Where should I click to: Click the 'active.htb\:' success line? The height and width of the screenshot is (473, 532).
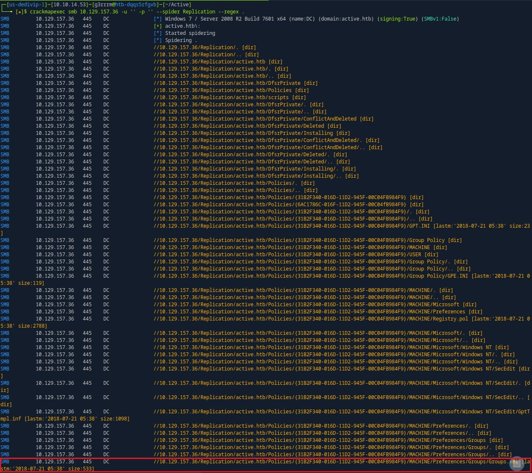[177, 26]
